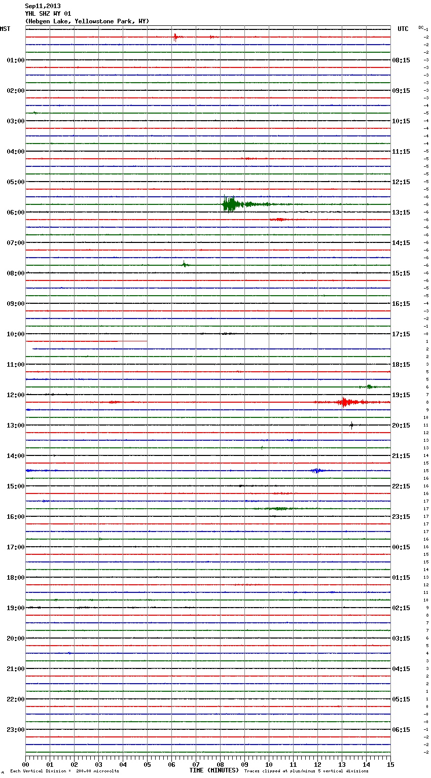The width and height of the screenshot is (431, 778).
Task: Select the Hebgen Lake, Yellowstone Park location title
Action: pos(87,21)
